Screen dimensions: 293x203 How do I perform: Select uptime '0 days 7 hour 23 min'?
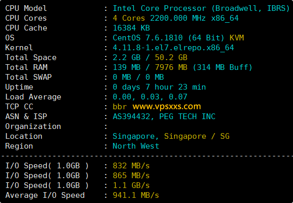(x=159, y=87)
